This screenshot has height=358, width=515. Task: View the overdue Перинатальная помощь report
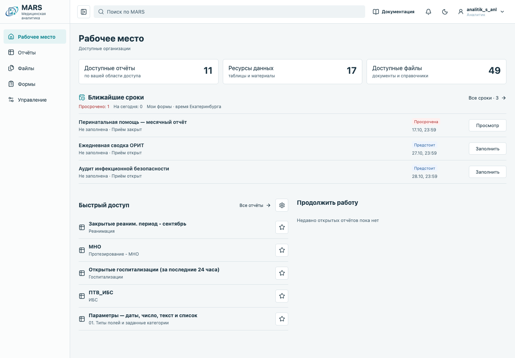[487, 125]
